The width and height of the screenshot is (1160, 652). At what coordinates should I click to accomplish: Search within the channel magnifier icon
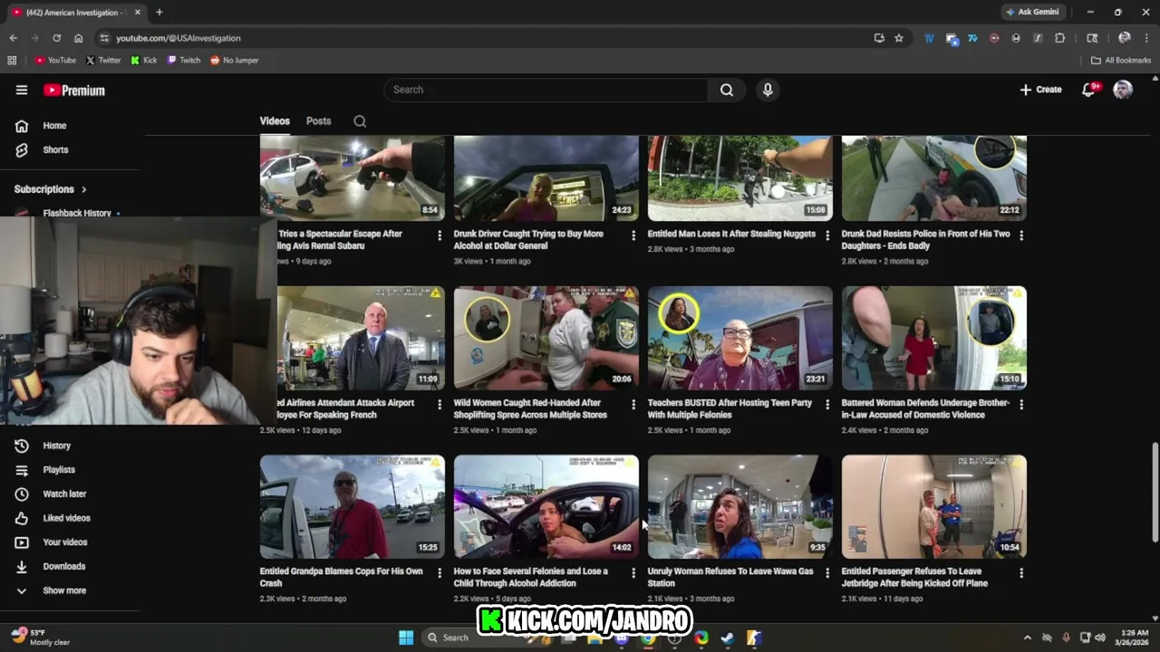click(x=360, y=121)
